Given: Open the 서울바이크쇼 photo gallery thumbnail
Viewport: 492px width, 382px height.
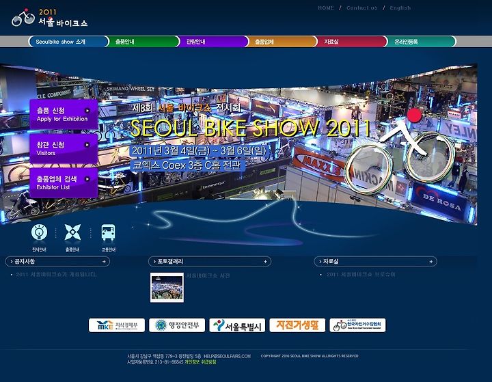Looking at the screenshot, I should coord(167,288).
